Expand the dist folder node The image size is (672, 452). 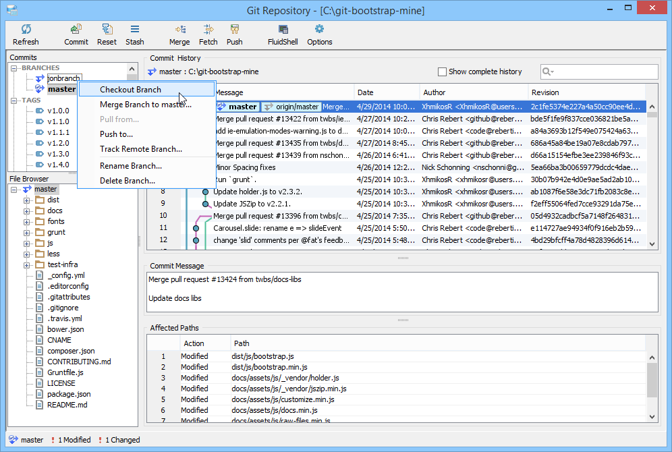tap(26, 200)
